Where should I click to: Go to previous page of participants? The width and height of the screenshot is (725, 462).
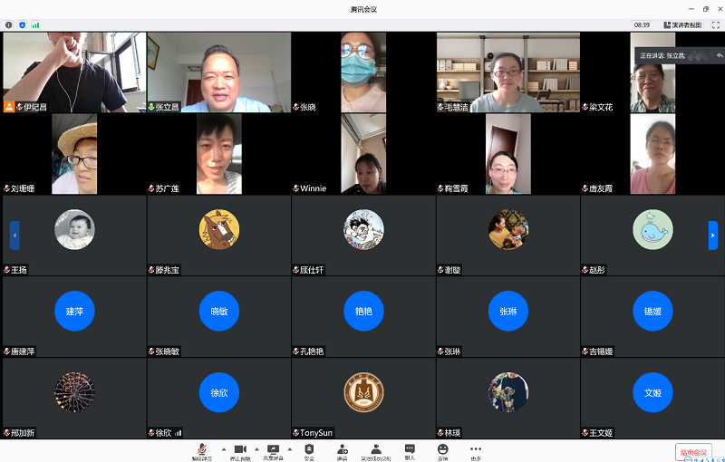[14, 235]
